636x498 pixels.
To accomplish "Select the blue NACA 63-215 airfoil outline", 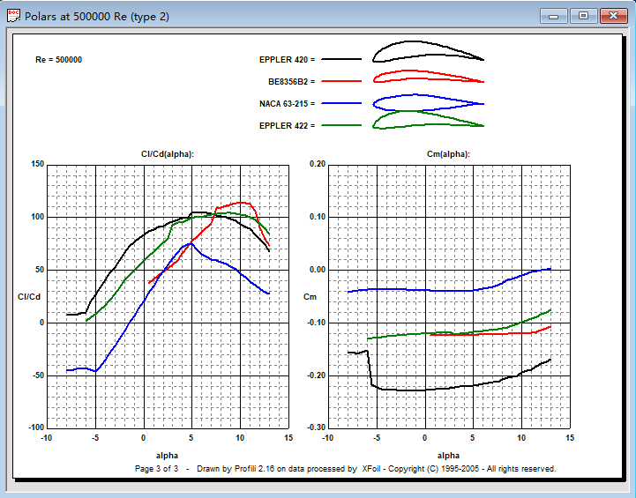I will [x=427, y=101].
